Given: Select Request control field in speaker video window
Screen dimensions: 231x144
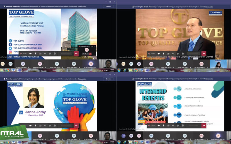Looking at the screenshot, I should tap(193, 54).
